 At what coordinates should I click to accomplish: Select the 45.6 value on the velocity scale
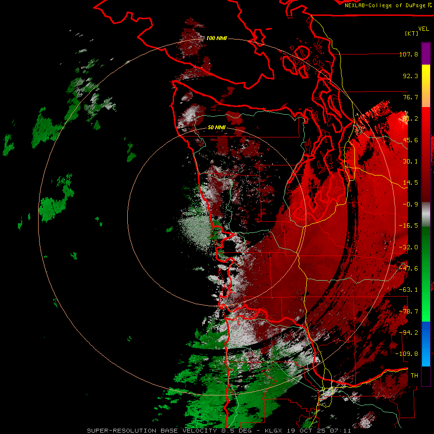(x=410, y=140)
